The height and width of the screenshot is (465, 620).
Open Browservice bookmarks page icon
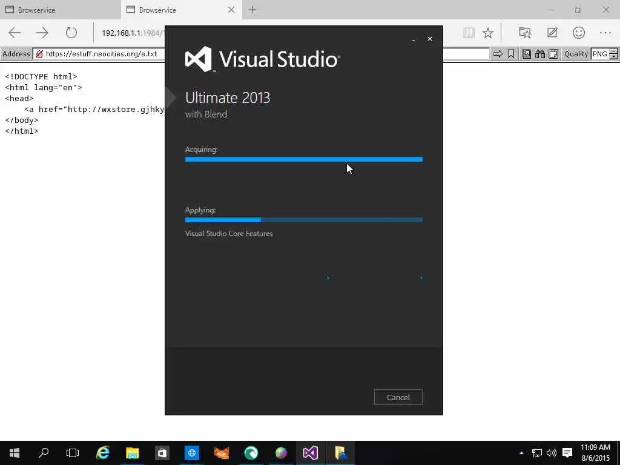point(527,54)
